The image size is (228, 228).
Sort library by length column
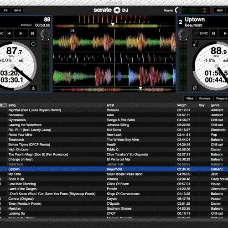point(187,105)
